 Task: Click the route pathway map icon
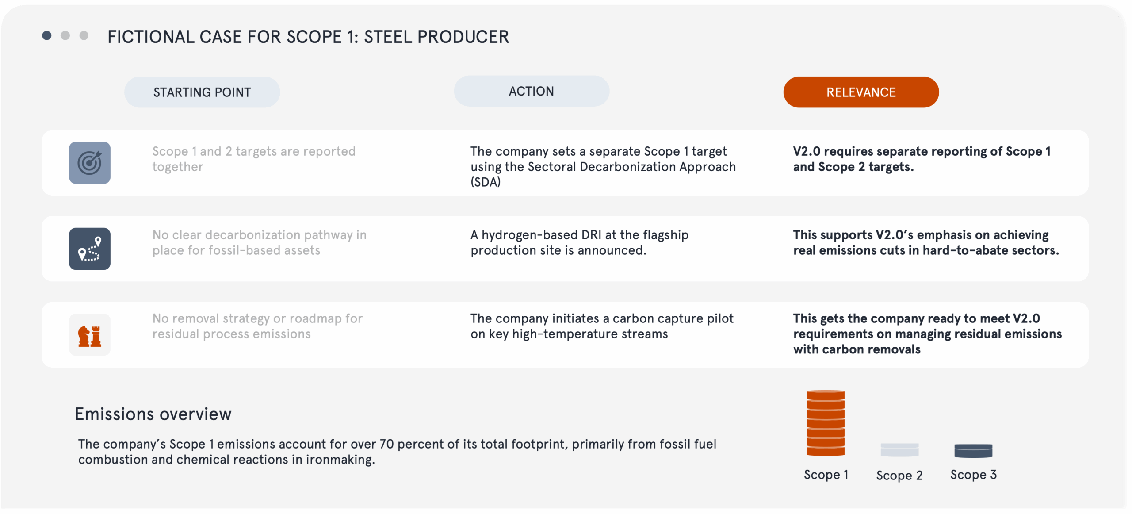pos(90,249)
